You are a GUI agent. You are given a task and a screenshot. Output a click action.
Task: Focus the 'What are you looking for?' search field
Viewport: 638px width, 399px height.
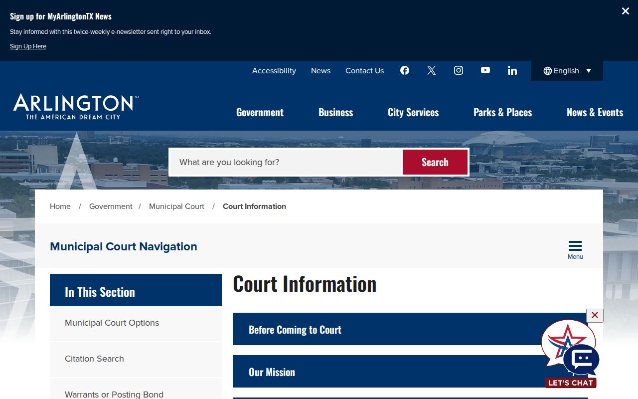[286, 162]
